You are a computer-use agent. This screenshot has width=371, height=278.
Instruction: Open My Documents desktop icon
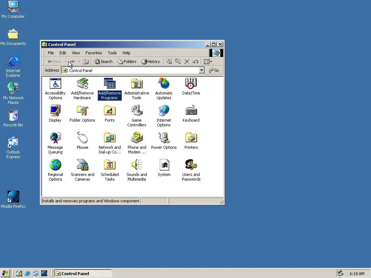tap(13, 37)
